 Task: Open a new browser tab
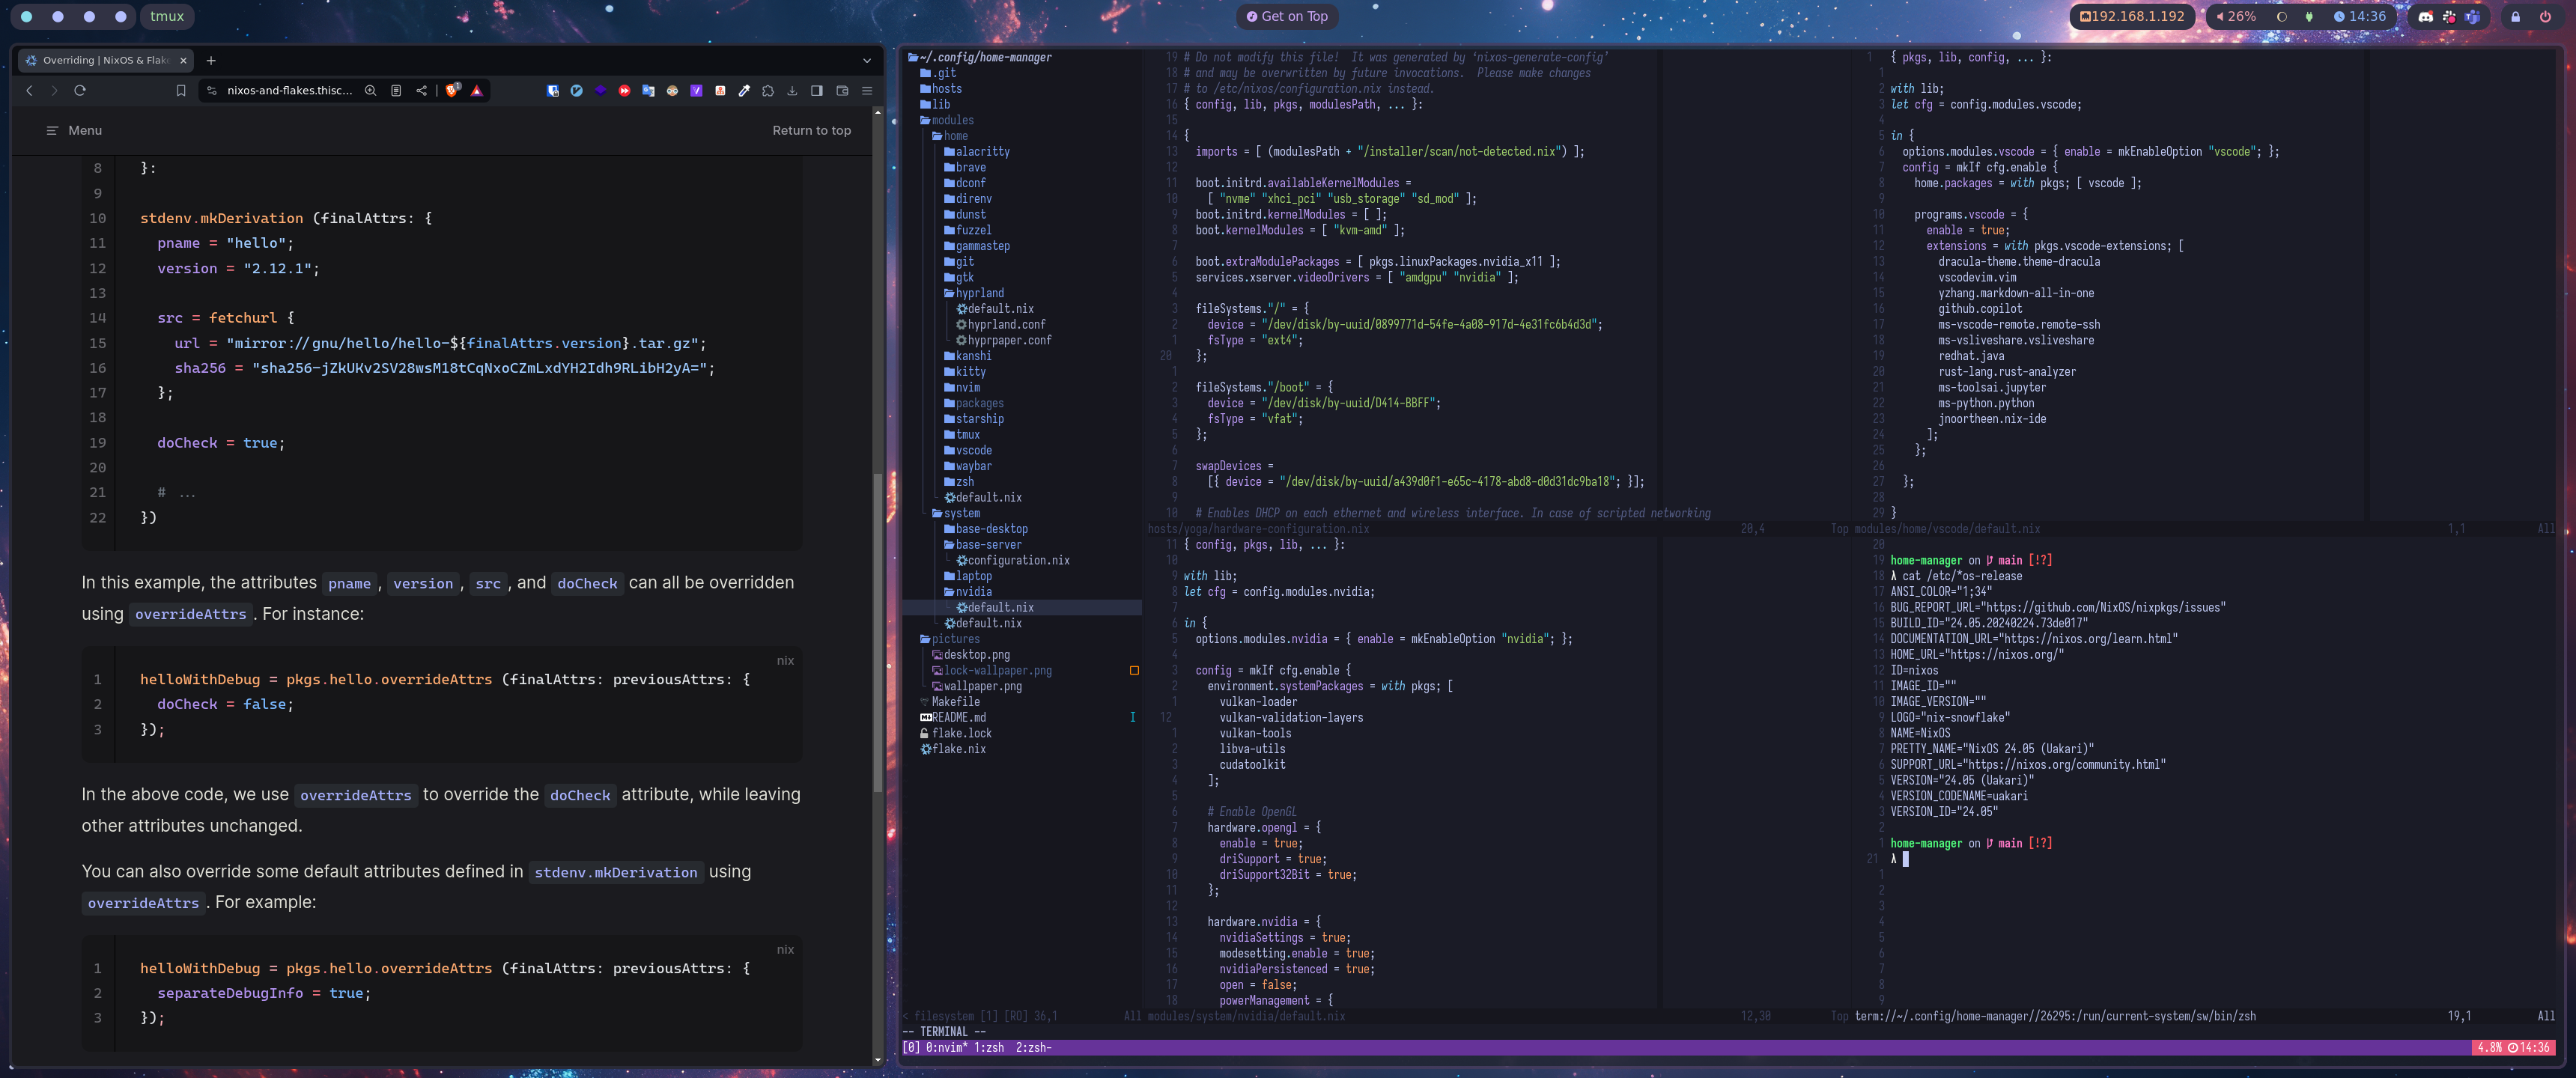point(211,60)
